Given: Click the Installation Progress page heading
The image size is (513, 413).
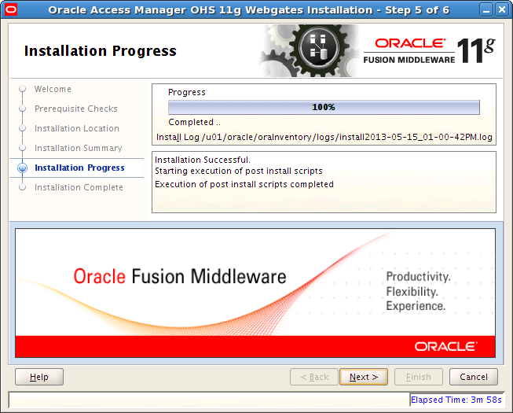Looking at the screenshot, I should [x=101, y=51].
